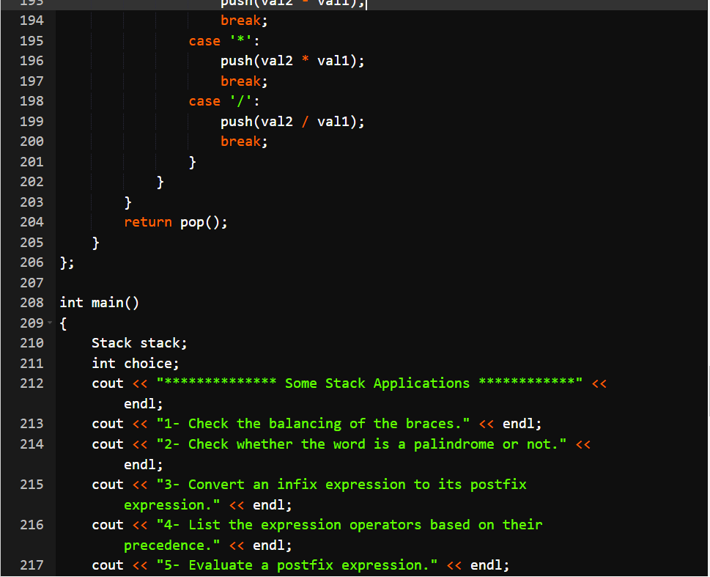710x577 pixels.
Task: Click the division operator on line 199
Action: [x=304, y=121]
